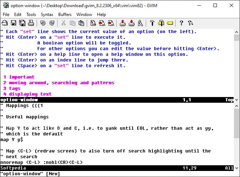This screenshot has width=240, height=177.
Task: Click the Save All files icon
Action: 22,23
